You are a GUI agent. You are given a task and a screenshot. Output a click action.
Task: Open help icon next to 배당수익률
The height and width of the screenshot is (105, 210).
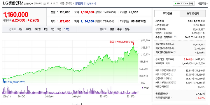[x=167, y=87]
